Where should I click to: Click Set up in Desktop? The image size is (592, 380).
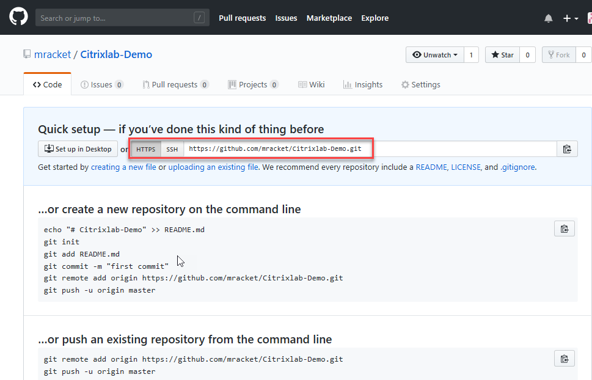pyautogui.click(x=78, y=149)
